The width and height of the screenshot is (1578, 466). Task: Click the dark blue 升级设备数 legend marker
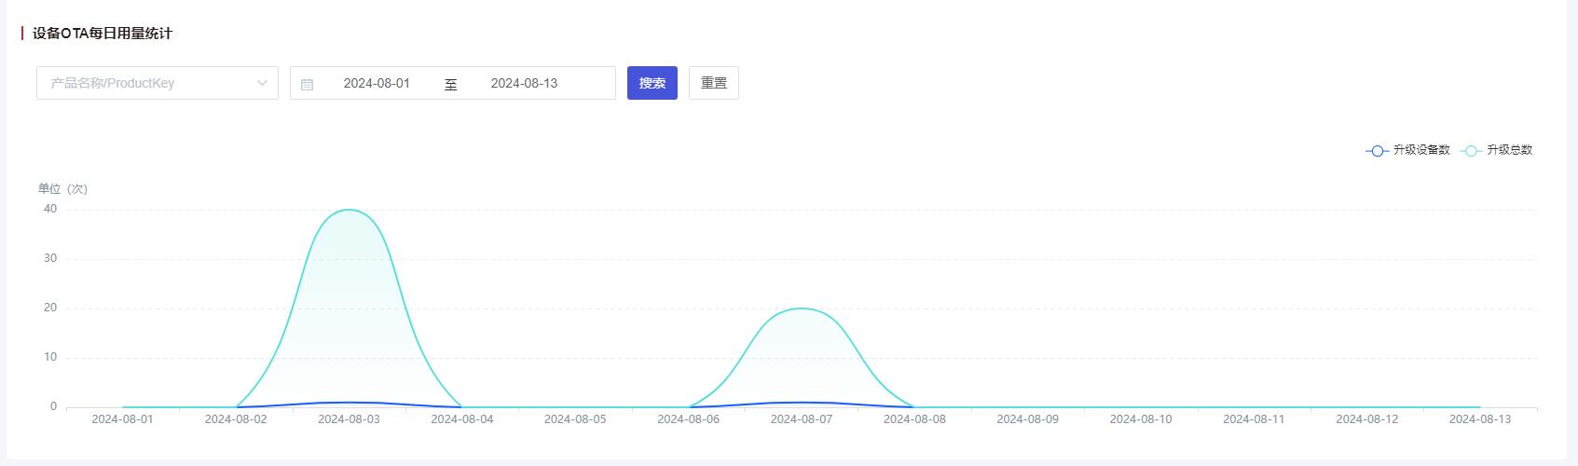click(x=1377, y=151)
